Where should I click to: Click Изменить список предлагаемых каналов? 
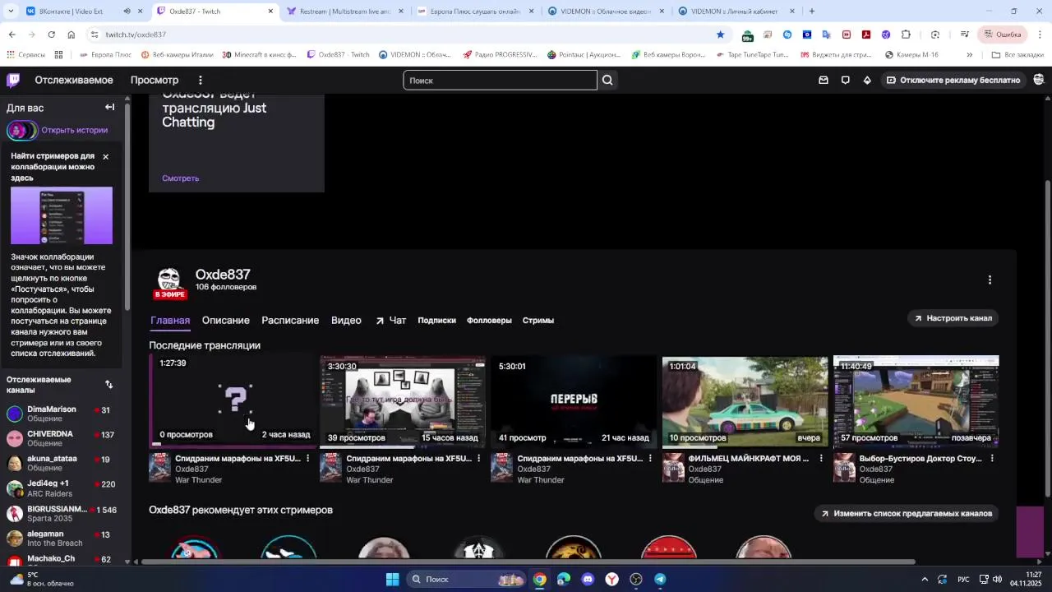[907, 513]
